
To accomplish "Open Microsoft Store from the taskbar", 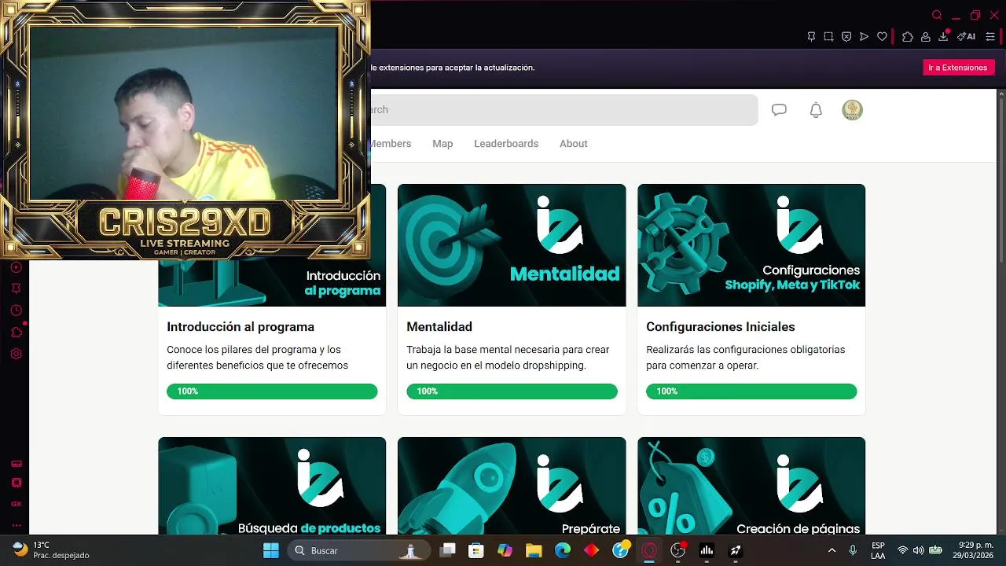I will (x=475, y=550).
